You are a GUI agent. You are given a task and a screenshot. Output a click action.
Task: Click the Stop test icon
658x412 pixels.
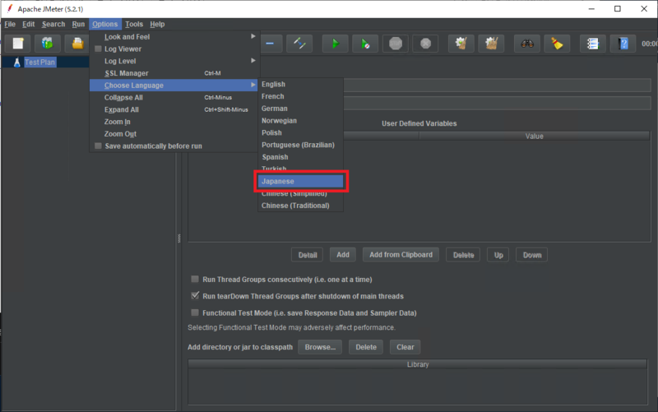(396, 44)
